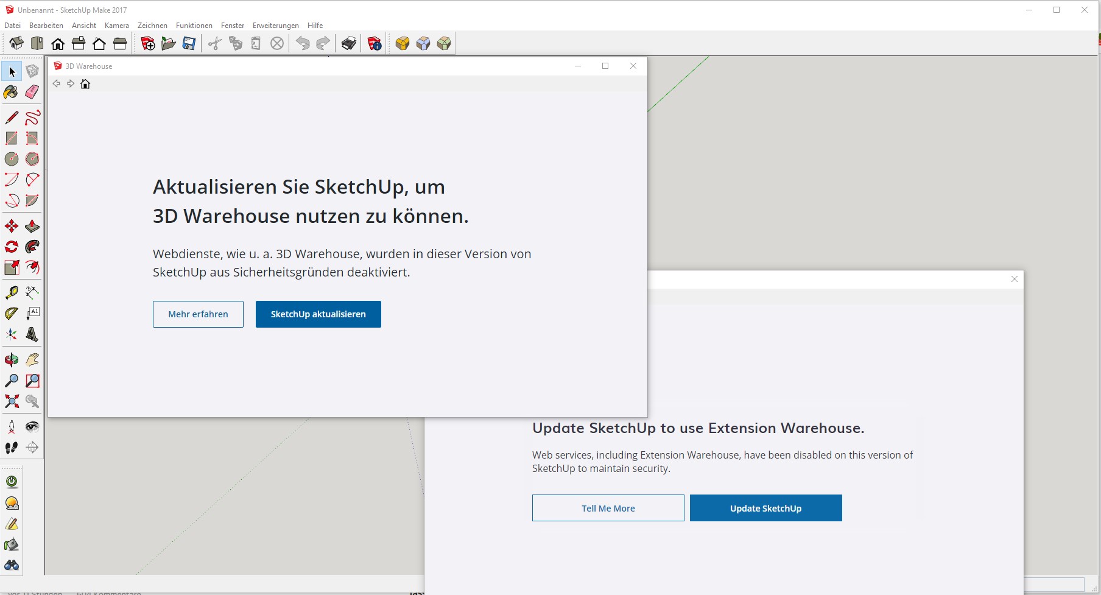
Task: Select the Pan hand tool
Action: click(x=32, y=360)
